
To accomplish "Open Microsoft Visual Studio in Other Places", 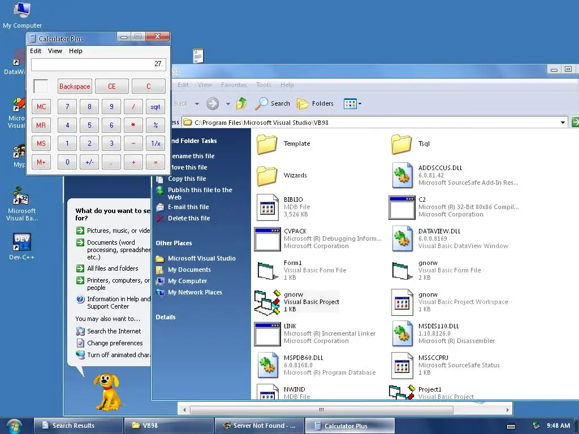I will pyautogui.click(x=202, y=258).
